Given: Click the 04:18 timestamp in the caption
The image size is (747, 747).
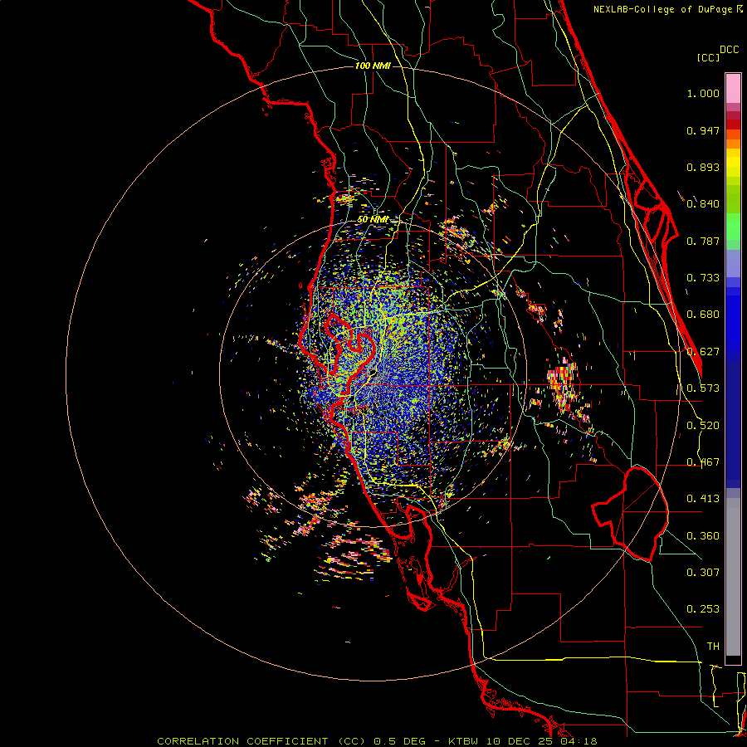Looking at the screenshot, I should [x=579, y=741].
